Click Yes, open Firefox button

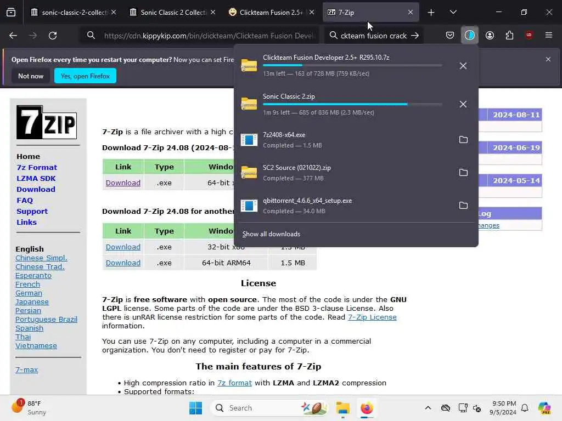click(x=85, y=76)
